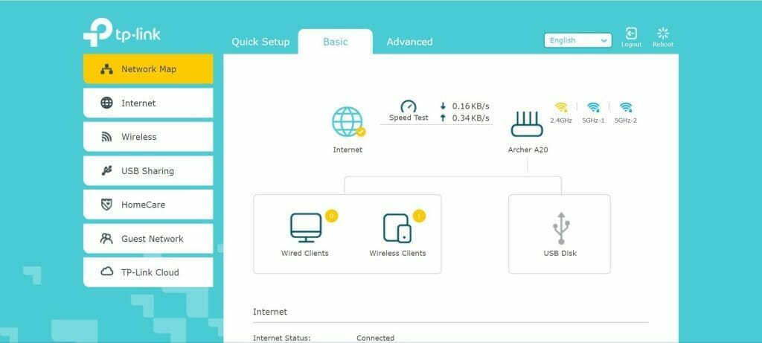This screenshot has width=762, height=343.
Task: Click the USB Sharing plug icon
Action: pyautogui.click(x=106, y=170)
